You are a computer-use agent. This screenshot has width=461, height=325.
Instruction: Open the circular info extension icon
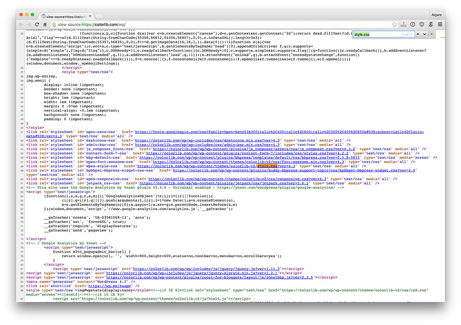pyautogui.click(x=413, y=24)
